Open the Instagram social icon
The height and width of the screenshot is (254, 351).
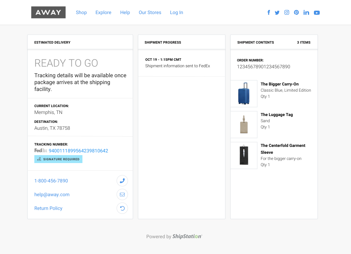(x=287, y=13)
